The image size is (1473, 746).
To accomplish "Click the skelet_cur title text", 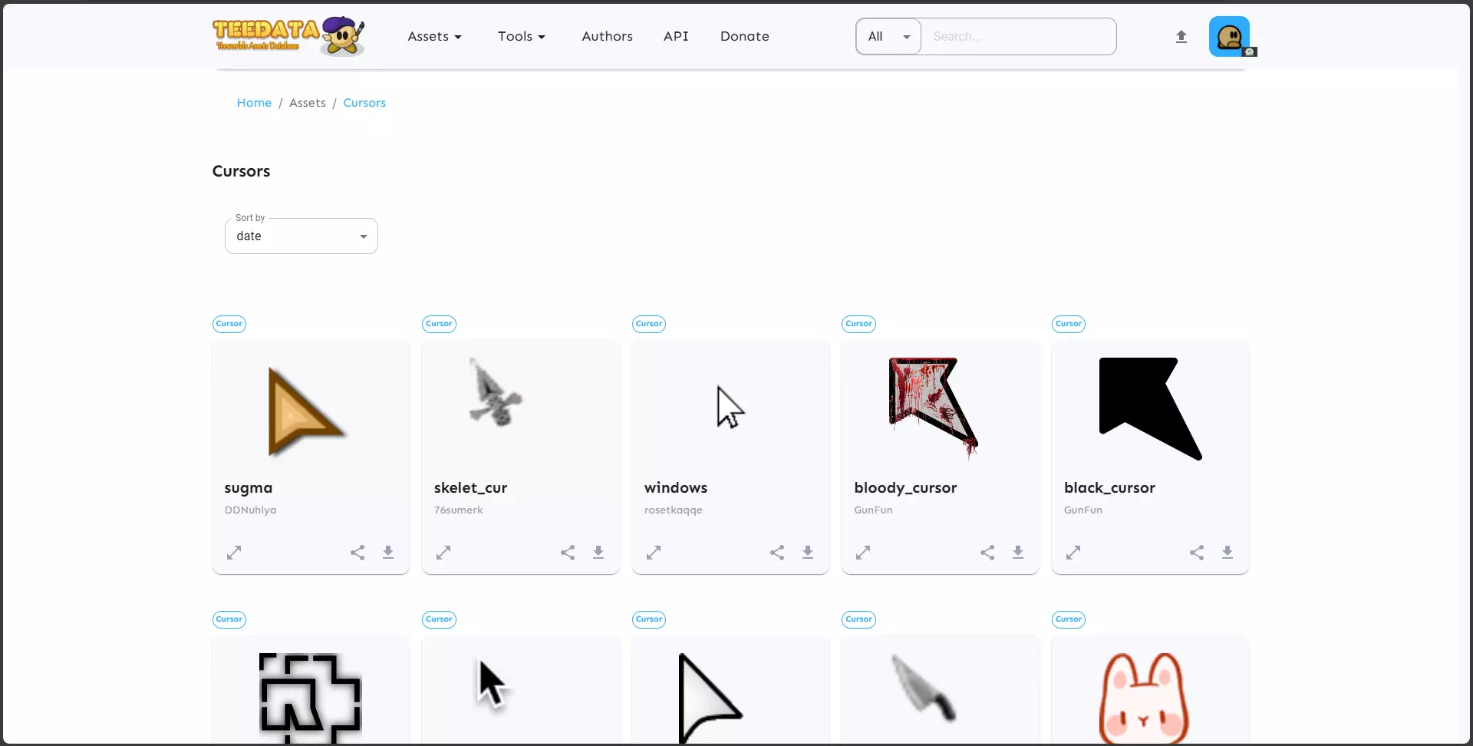I will click(x=470, y=488).
